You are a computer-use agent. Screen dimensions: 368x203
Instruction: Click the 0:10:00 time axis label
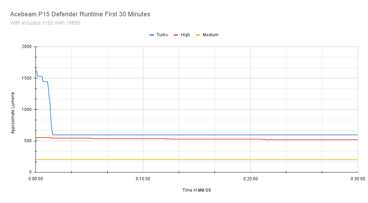tap(143, 179)
